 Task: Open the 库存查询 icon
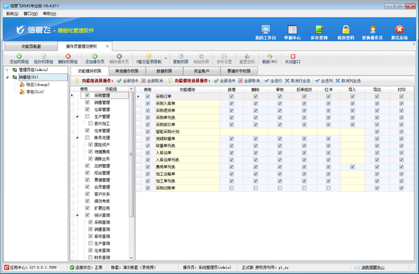point(319,29)
